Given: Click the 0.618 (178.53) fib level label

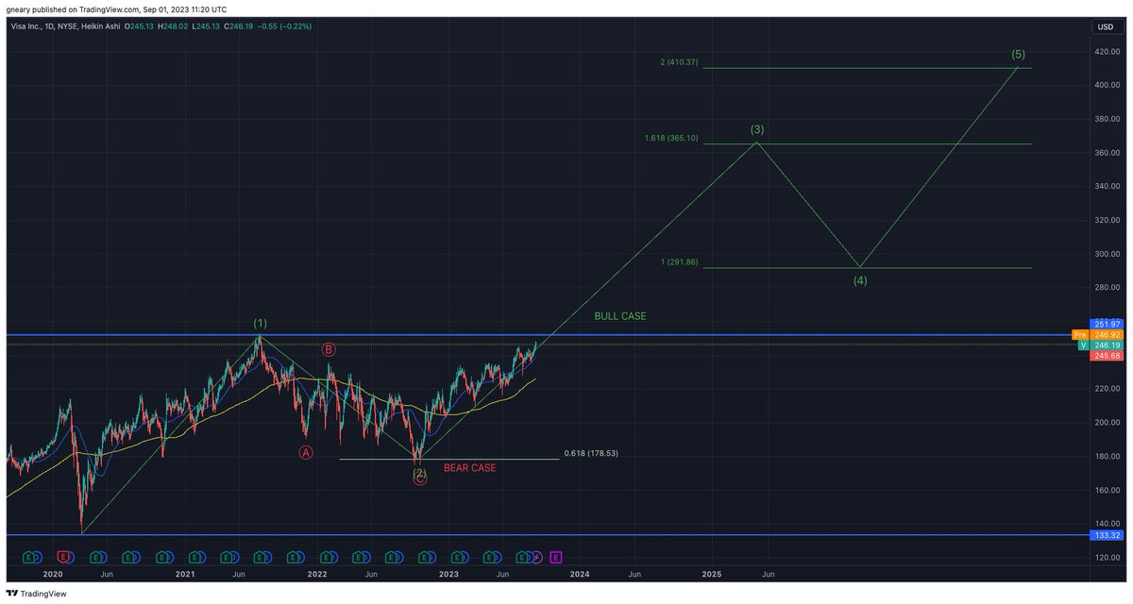Looking at the screenshot, I should pos(590,452).
